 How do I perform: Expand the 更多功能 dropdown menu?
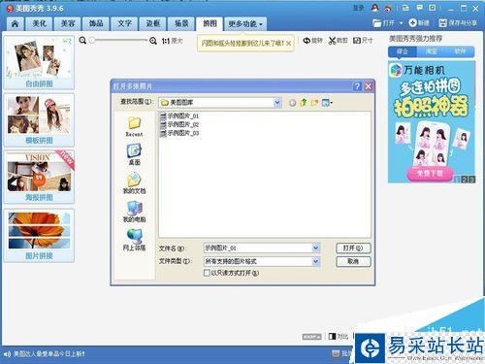point(245,23)
